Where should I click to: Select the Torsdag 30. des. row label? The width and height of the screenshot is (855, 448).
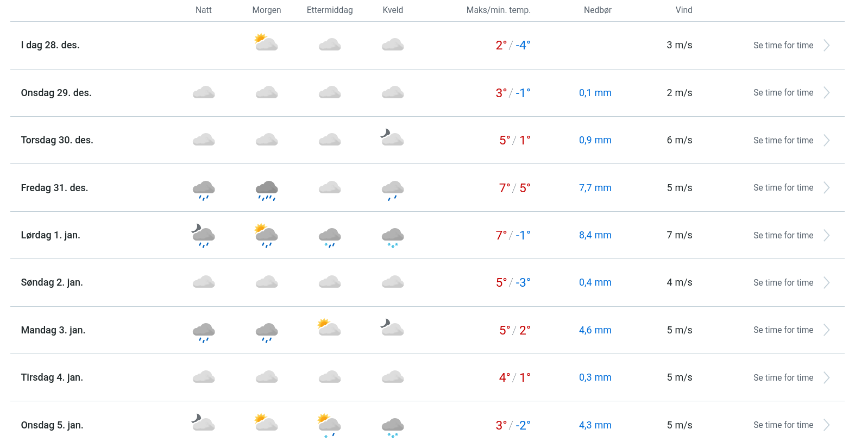coord(57,140)
